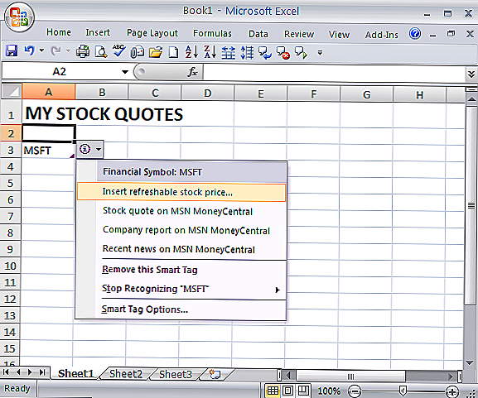This screenshot has width=478, height=398.
Task: Expand the Name Box dropdown
Action: point(125,72)
